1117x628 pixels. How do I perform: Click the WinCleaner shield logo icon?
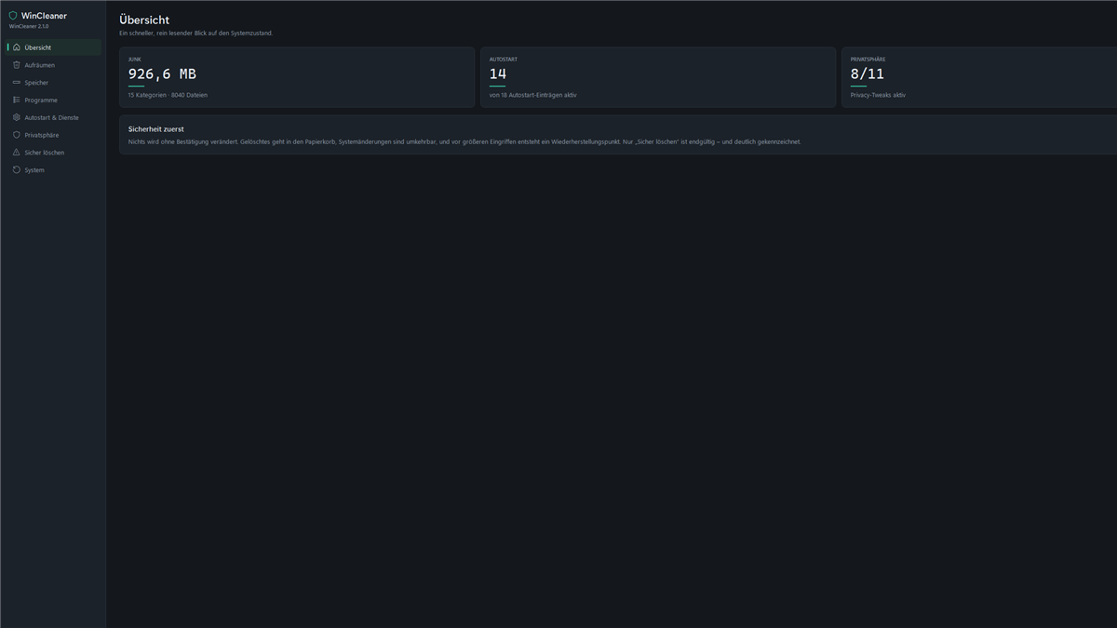click(x=13, y=16)
